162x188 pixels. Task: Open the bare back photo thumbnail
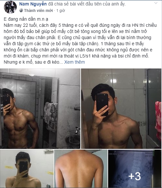click(x=81, y=169)
